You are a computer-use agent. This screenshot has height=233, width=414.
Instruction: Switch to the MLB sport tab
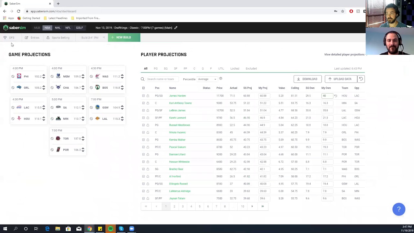point(37,28)
